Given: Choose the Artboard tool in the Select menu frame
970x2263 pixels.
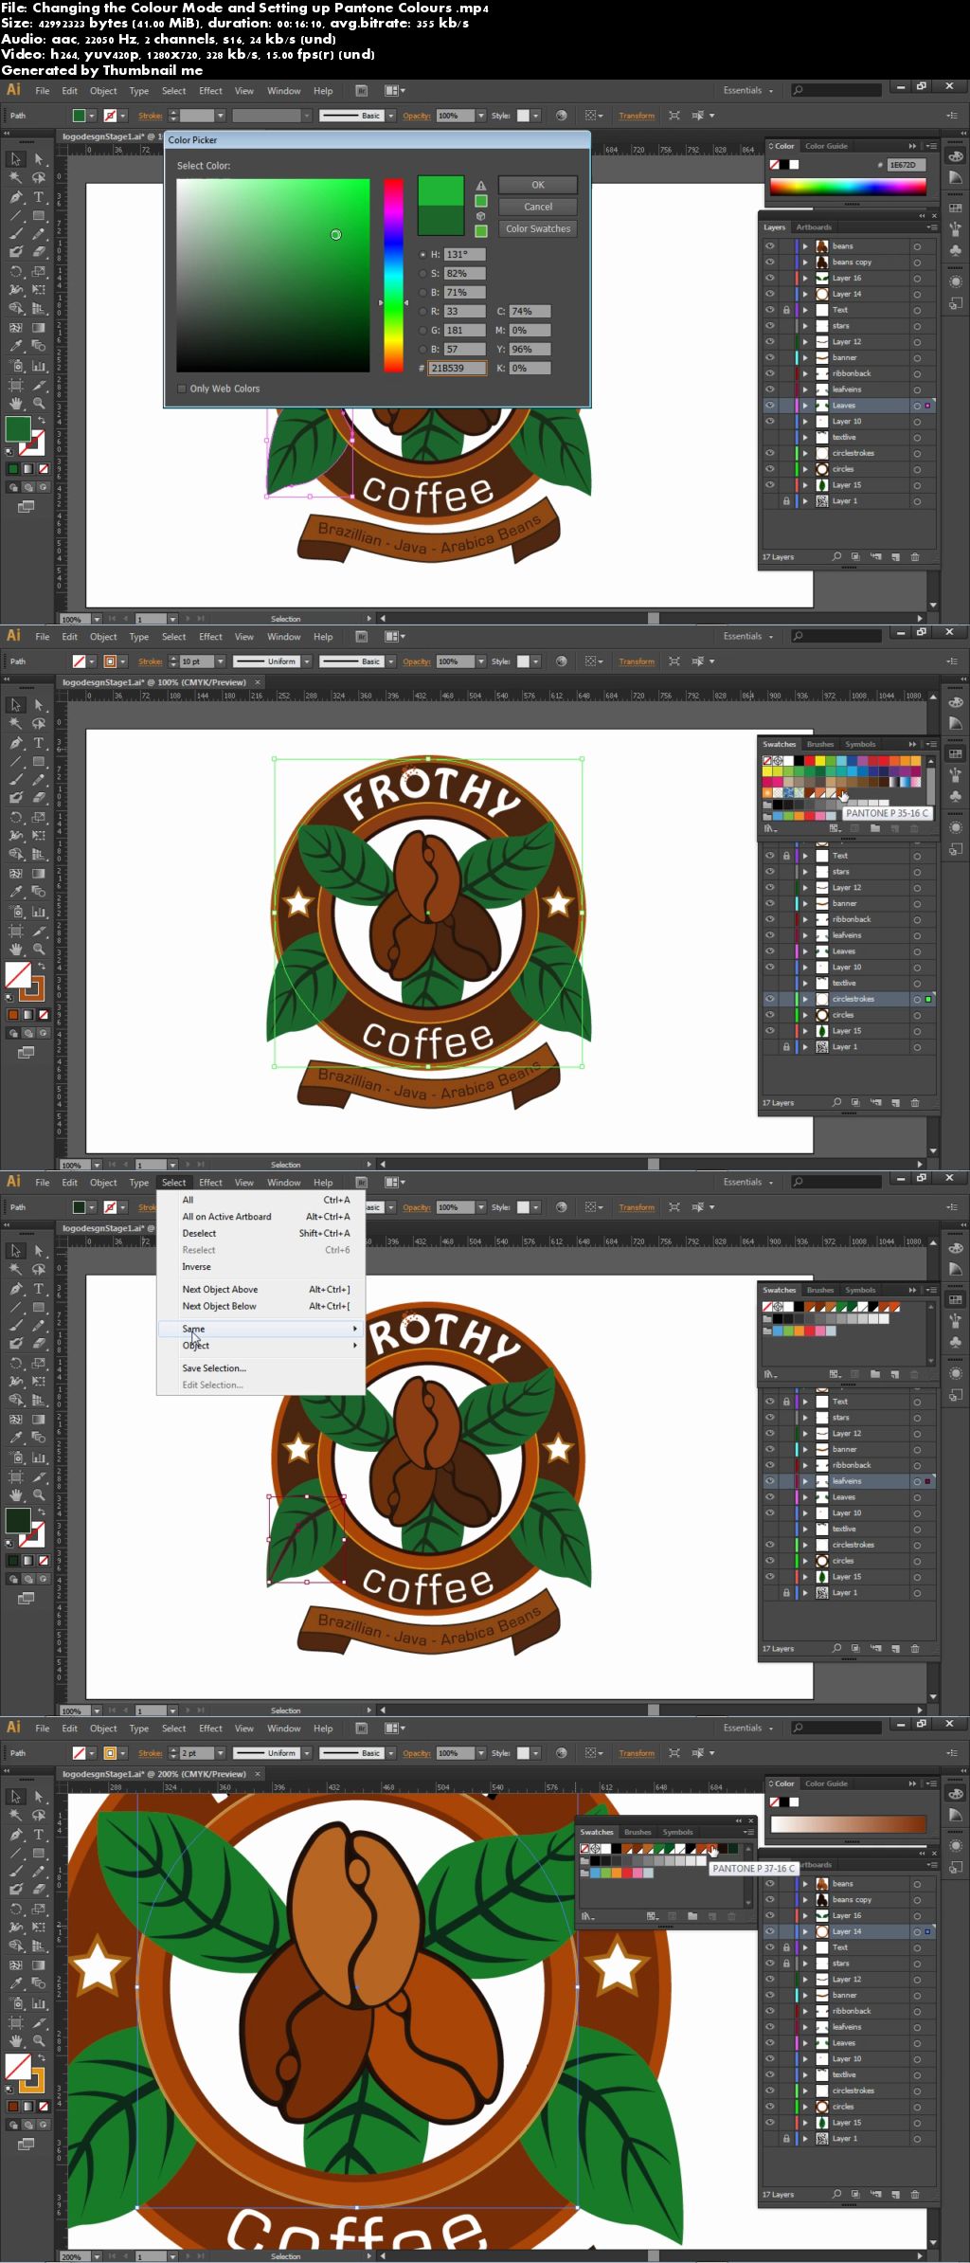Looking at the screenshot, I should (x=16, y=1476).
